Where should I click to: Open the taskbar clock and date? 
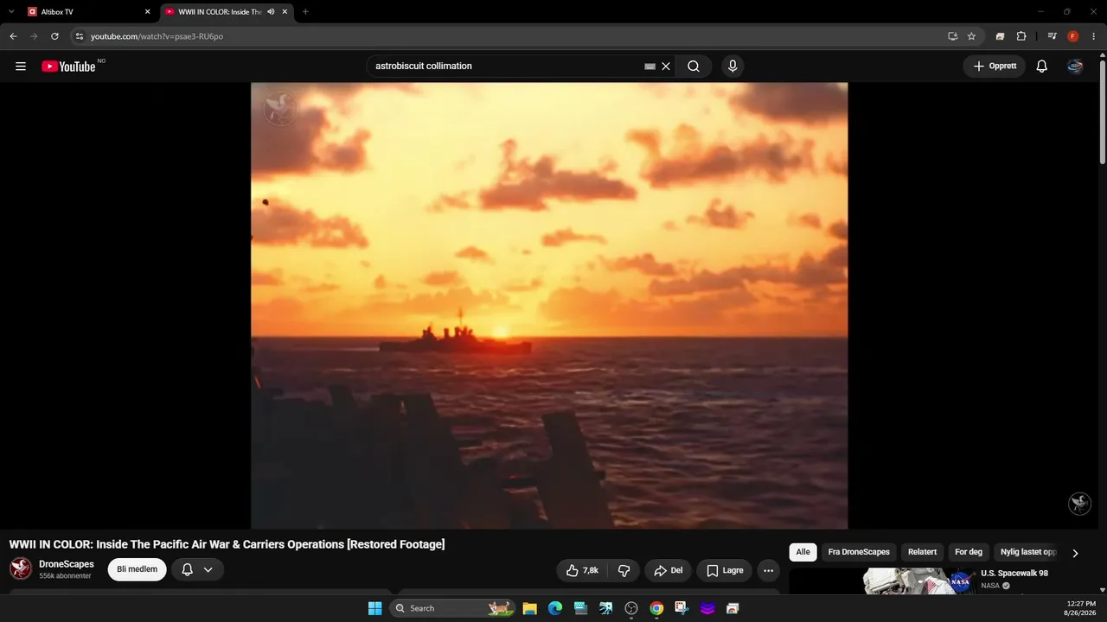(x=1081, y=608)
